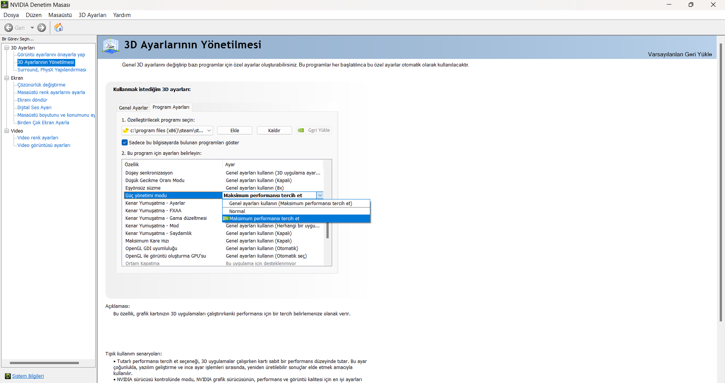This screenshot has width=725, height=383.
Task: Click the Steam program icon in combo box
Action: point(126,130)
